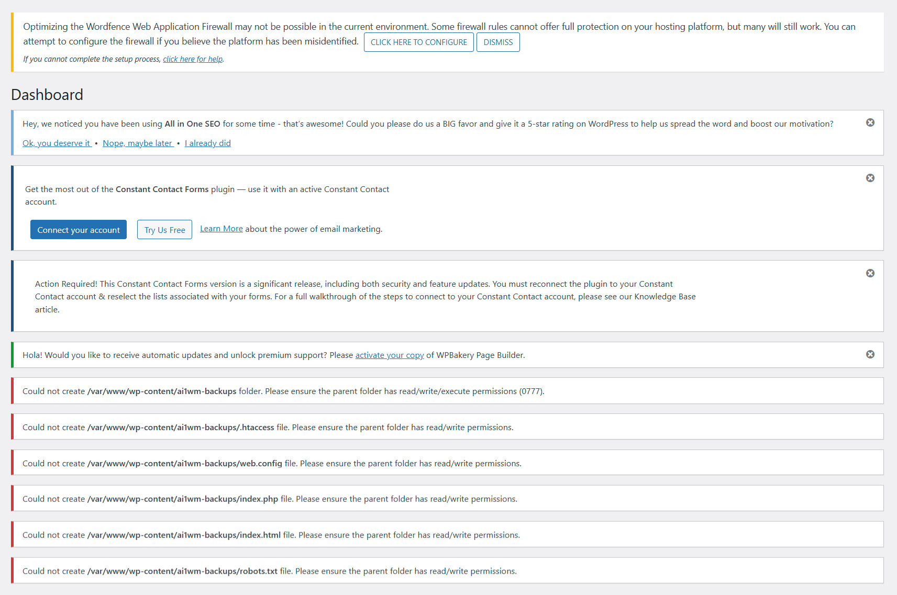Choose 'Ok, you deserve it' link
The width and height of the screenshot is (897, 595).
click(x=57, y=143)
